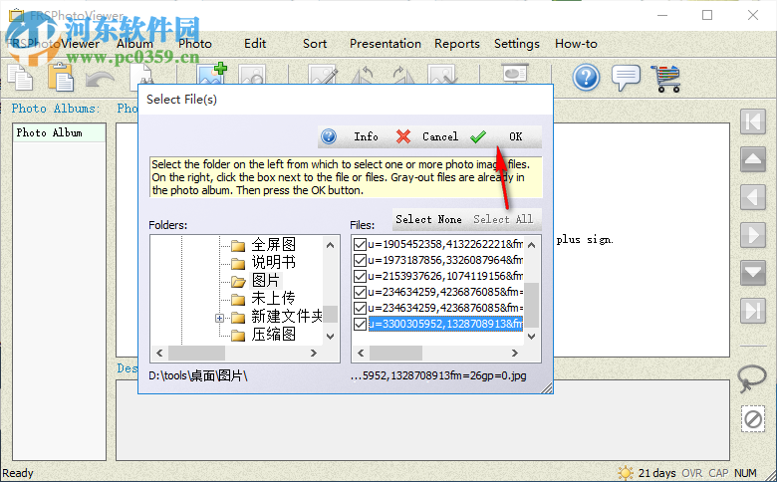Click the paste clipboard toolbar icon
This screenshot has width=777, height=482.
[x=61, y=78]
